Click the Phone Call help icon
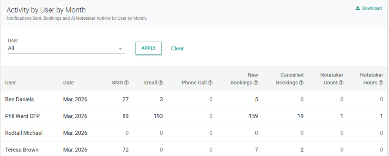This screenshot has height=156, width=389. coord(210,83)
